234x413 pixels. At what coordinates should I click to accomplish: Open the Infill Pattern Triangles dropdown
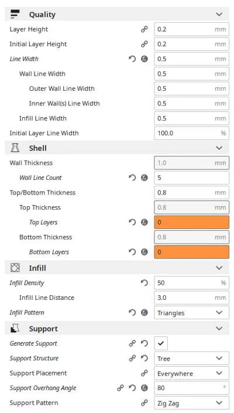pos(191,313)
